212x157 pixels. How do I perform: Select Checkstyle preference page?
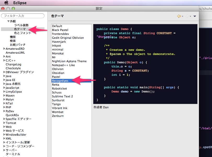tap(13, 68)
